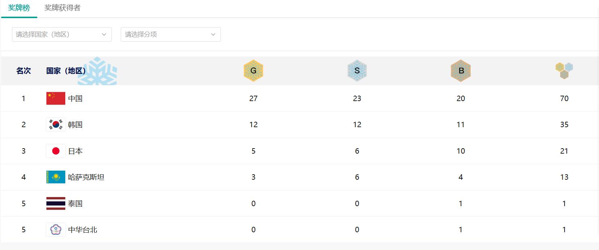Click China's total medal count 70
Image resolution: width=599 pixels, height=250 pixels.
pos(564,99)
